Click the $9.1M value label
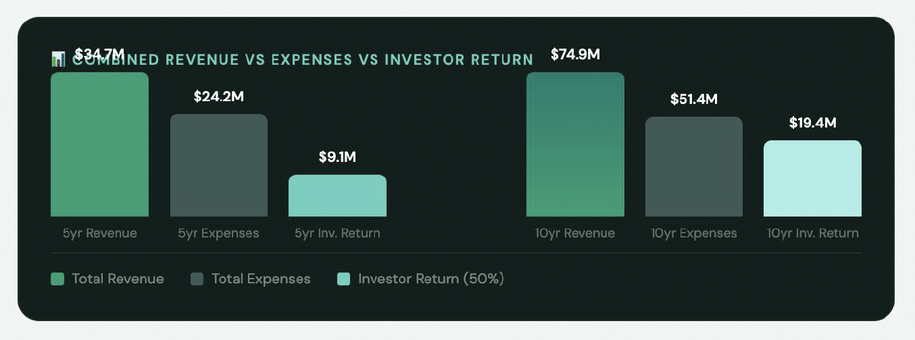The width and height of the screenshot is (915, 340). tap(337, 157)
